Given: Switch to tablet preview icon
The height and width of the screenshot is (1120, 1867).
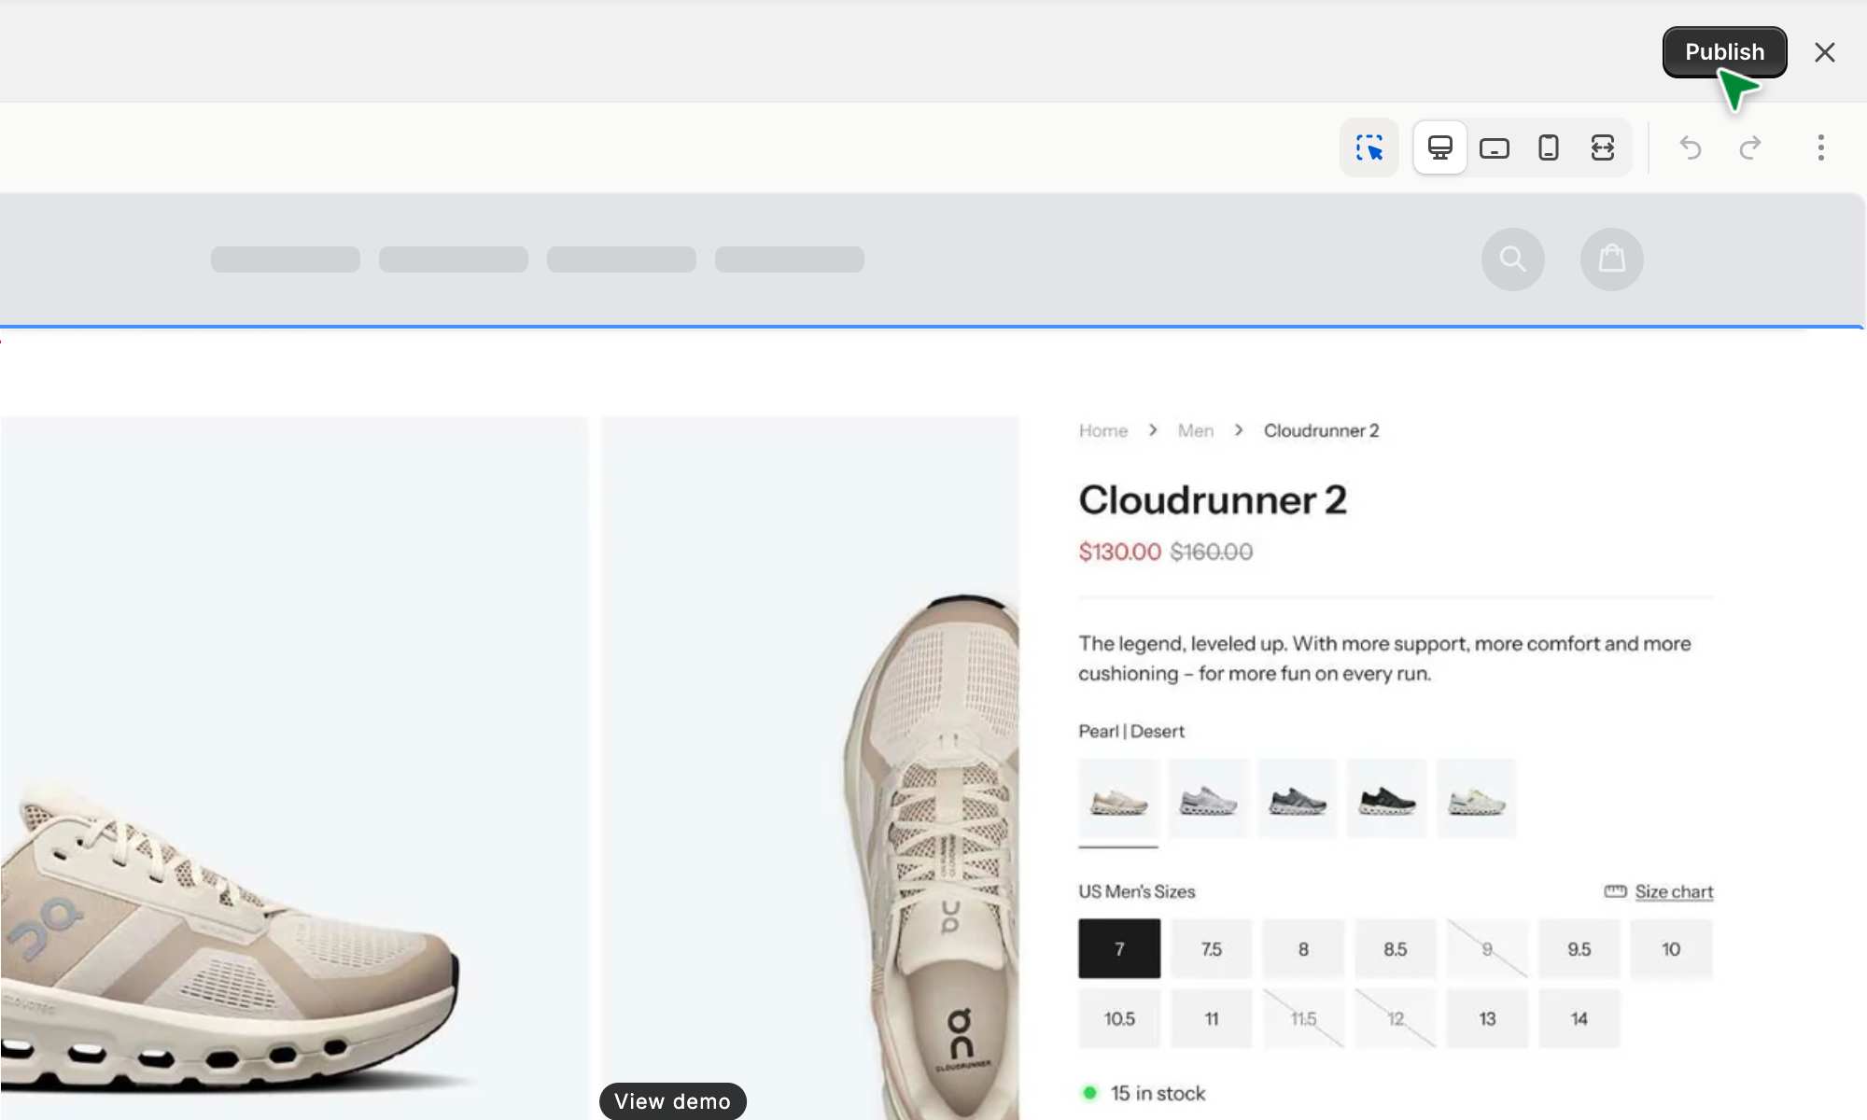Looking at the screenshot, I should (1494, 147).
